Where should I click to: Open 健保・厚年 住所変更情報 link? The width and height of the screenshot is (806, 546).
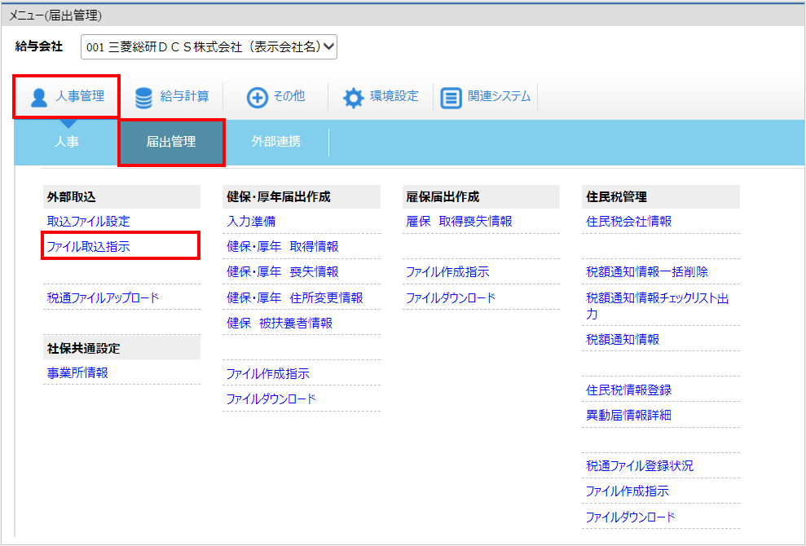pos(295,297)
